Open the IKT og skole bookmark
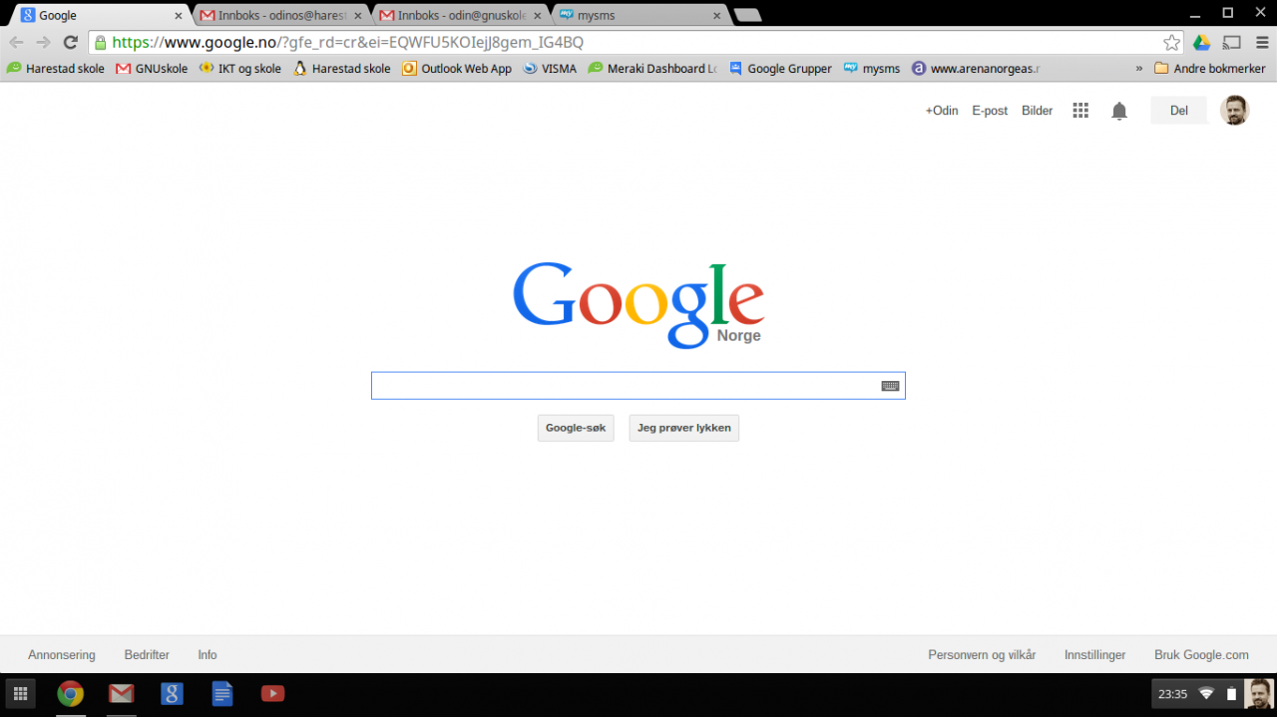Viewport: 1277px width, 717px height. pyautogui.click(x=240, y=69)
